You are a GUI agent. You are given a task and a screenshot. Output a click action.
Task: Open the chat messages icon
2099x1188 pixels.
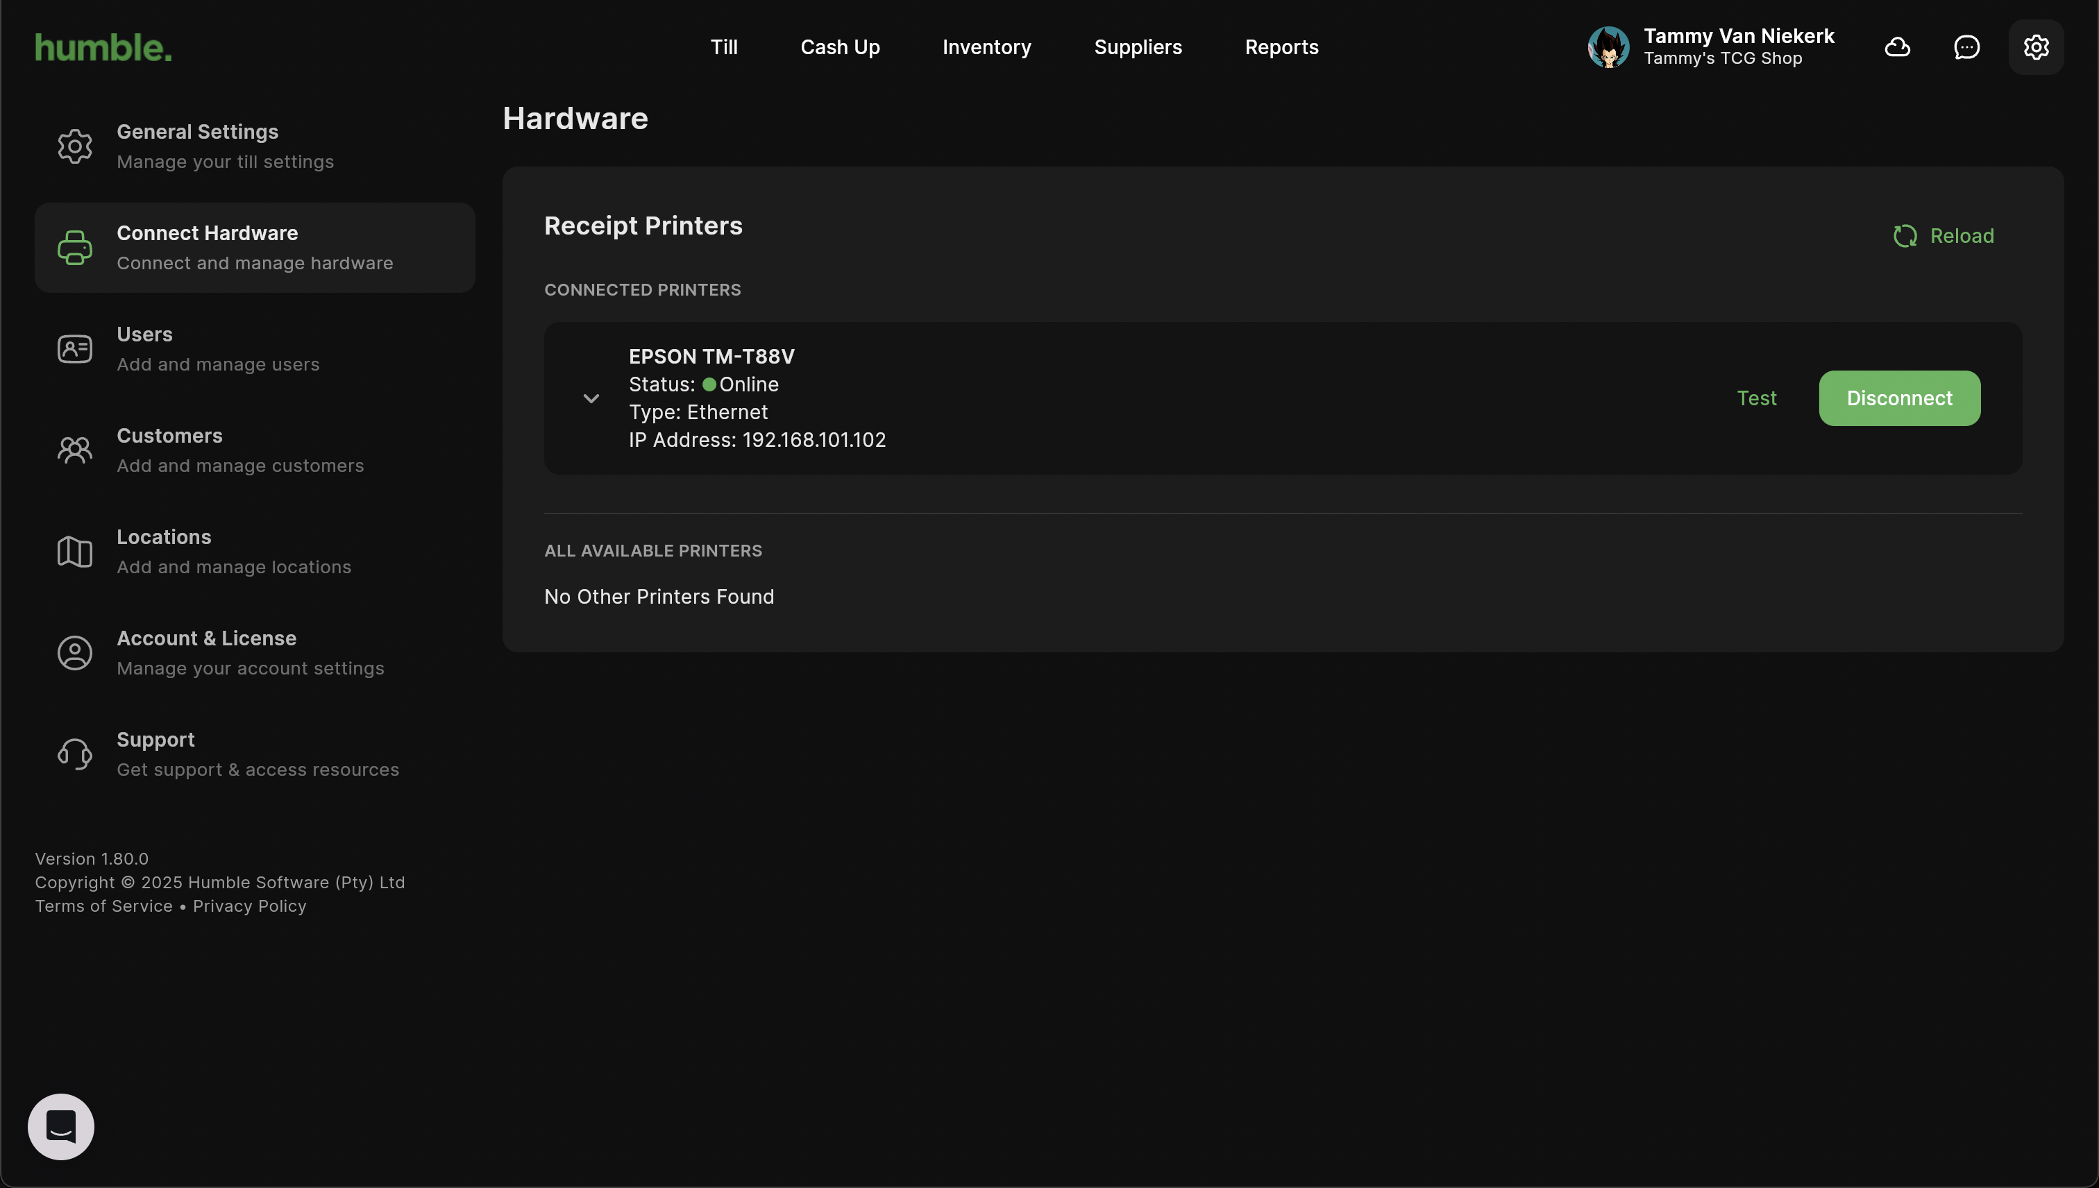tap(1966, 47)
